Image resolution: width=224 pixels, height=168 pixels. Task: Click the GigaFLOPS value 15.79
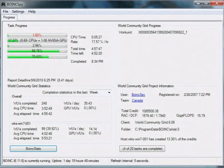point(201,116)
